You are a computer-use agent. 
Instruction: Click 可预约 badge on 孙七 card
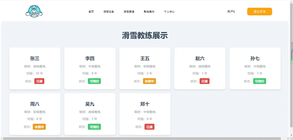260,81
